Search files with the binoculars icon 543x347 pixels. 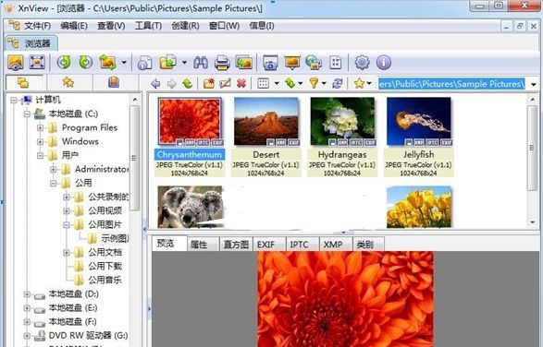click(201, 63)
